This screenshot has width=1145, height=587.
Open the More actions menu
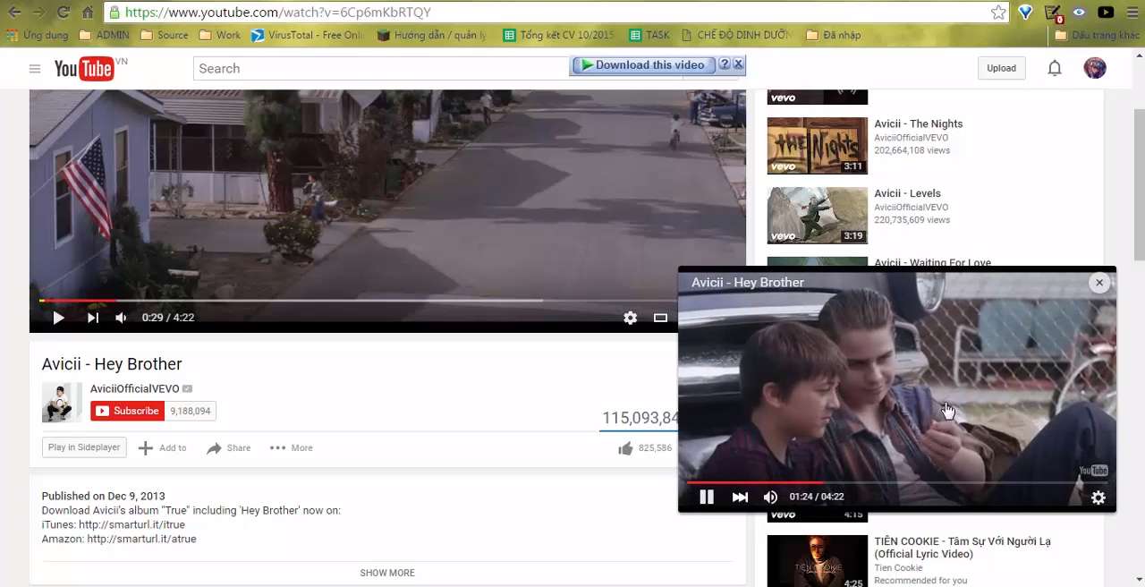tap(292, 447)
